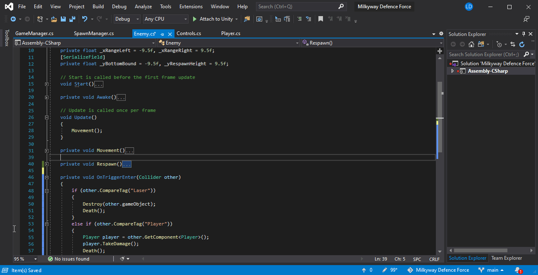This screenshot has width=538, height=275.
Task: Click the Refresh icon in Solution Explorer
Action: pyautogui.click(x=522, y=44)
